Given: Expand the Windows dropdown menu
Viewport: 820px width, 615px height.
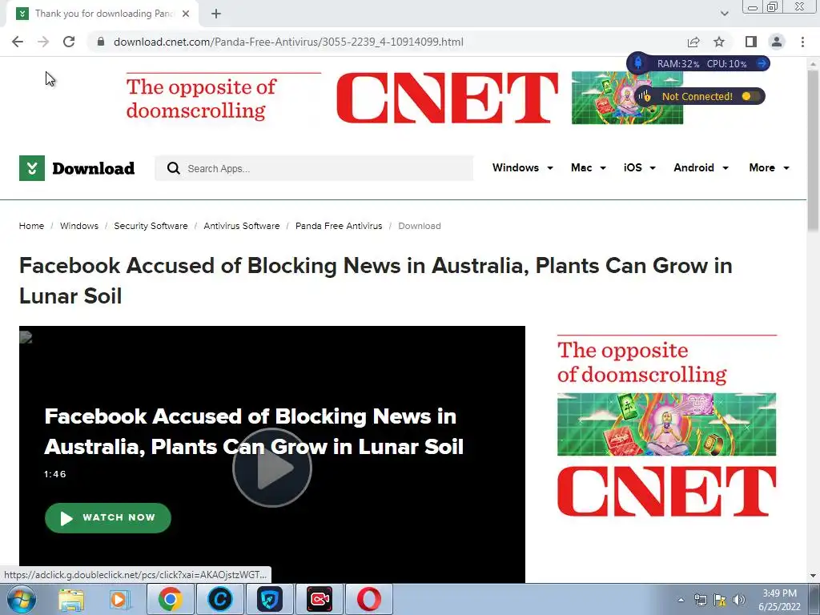Looking at the screenshot, I should [x=522, y=168].
